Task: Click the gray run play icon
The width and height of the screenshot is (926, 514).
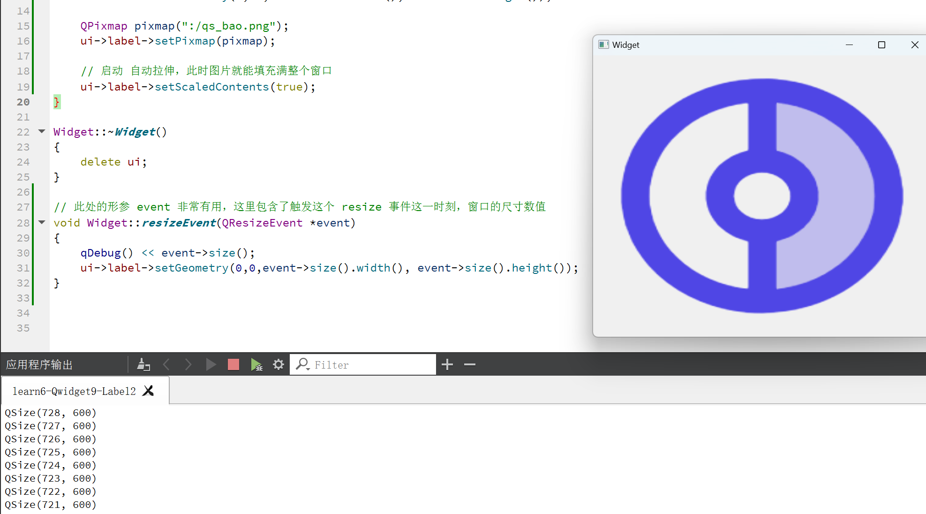Action: (x=211, y=364)
